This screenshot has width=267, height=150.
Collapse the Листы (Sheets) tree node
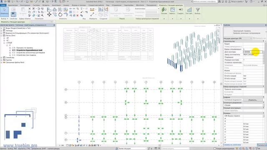(2, 35)
